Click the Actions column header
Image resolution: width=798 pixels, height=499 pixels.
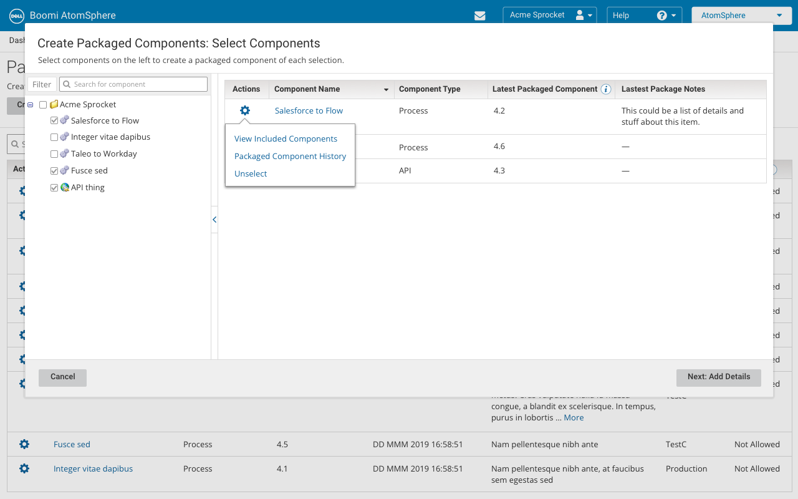[x=246, y=89]
